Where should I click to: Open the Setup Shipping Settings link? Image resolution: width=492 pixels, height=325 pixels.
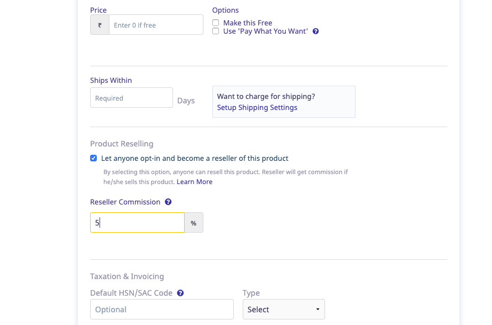pyautogui.click(x=257, y=107)
